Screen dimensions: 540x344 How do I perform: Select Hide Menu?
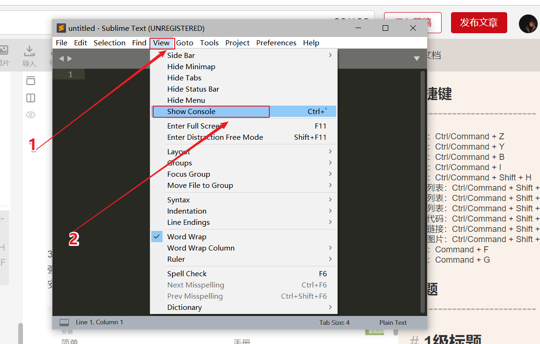click(x=244, y=100)
